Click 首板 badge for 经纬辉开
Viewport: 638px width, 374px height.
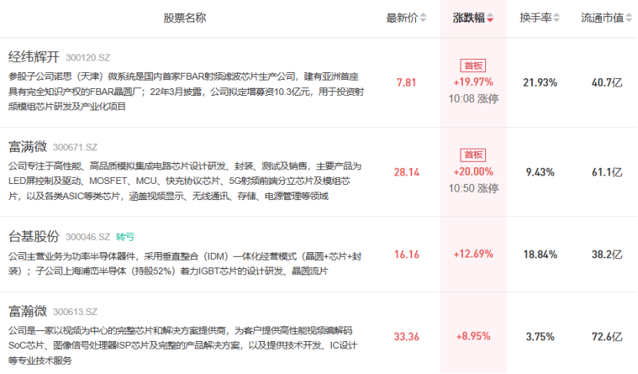473,66
